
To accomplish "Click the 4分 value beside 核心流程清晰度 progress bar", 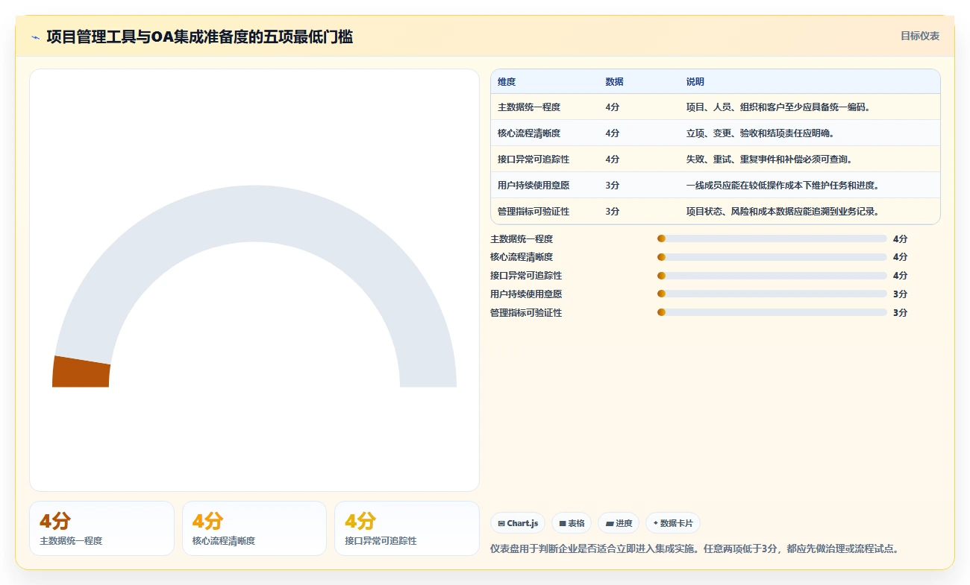I will tap(900, 257).
